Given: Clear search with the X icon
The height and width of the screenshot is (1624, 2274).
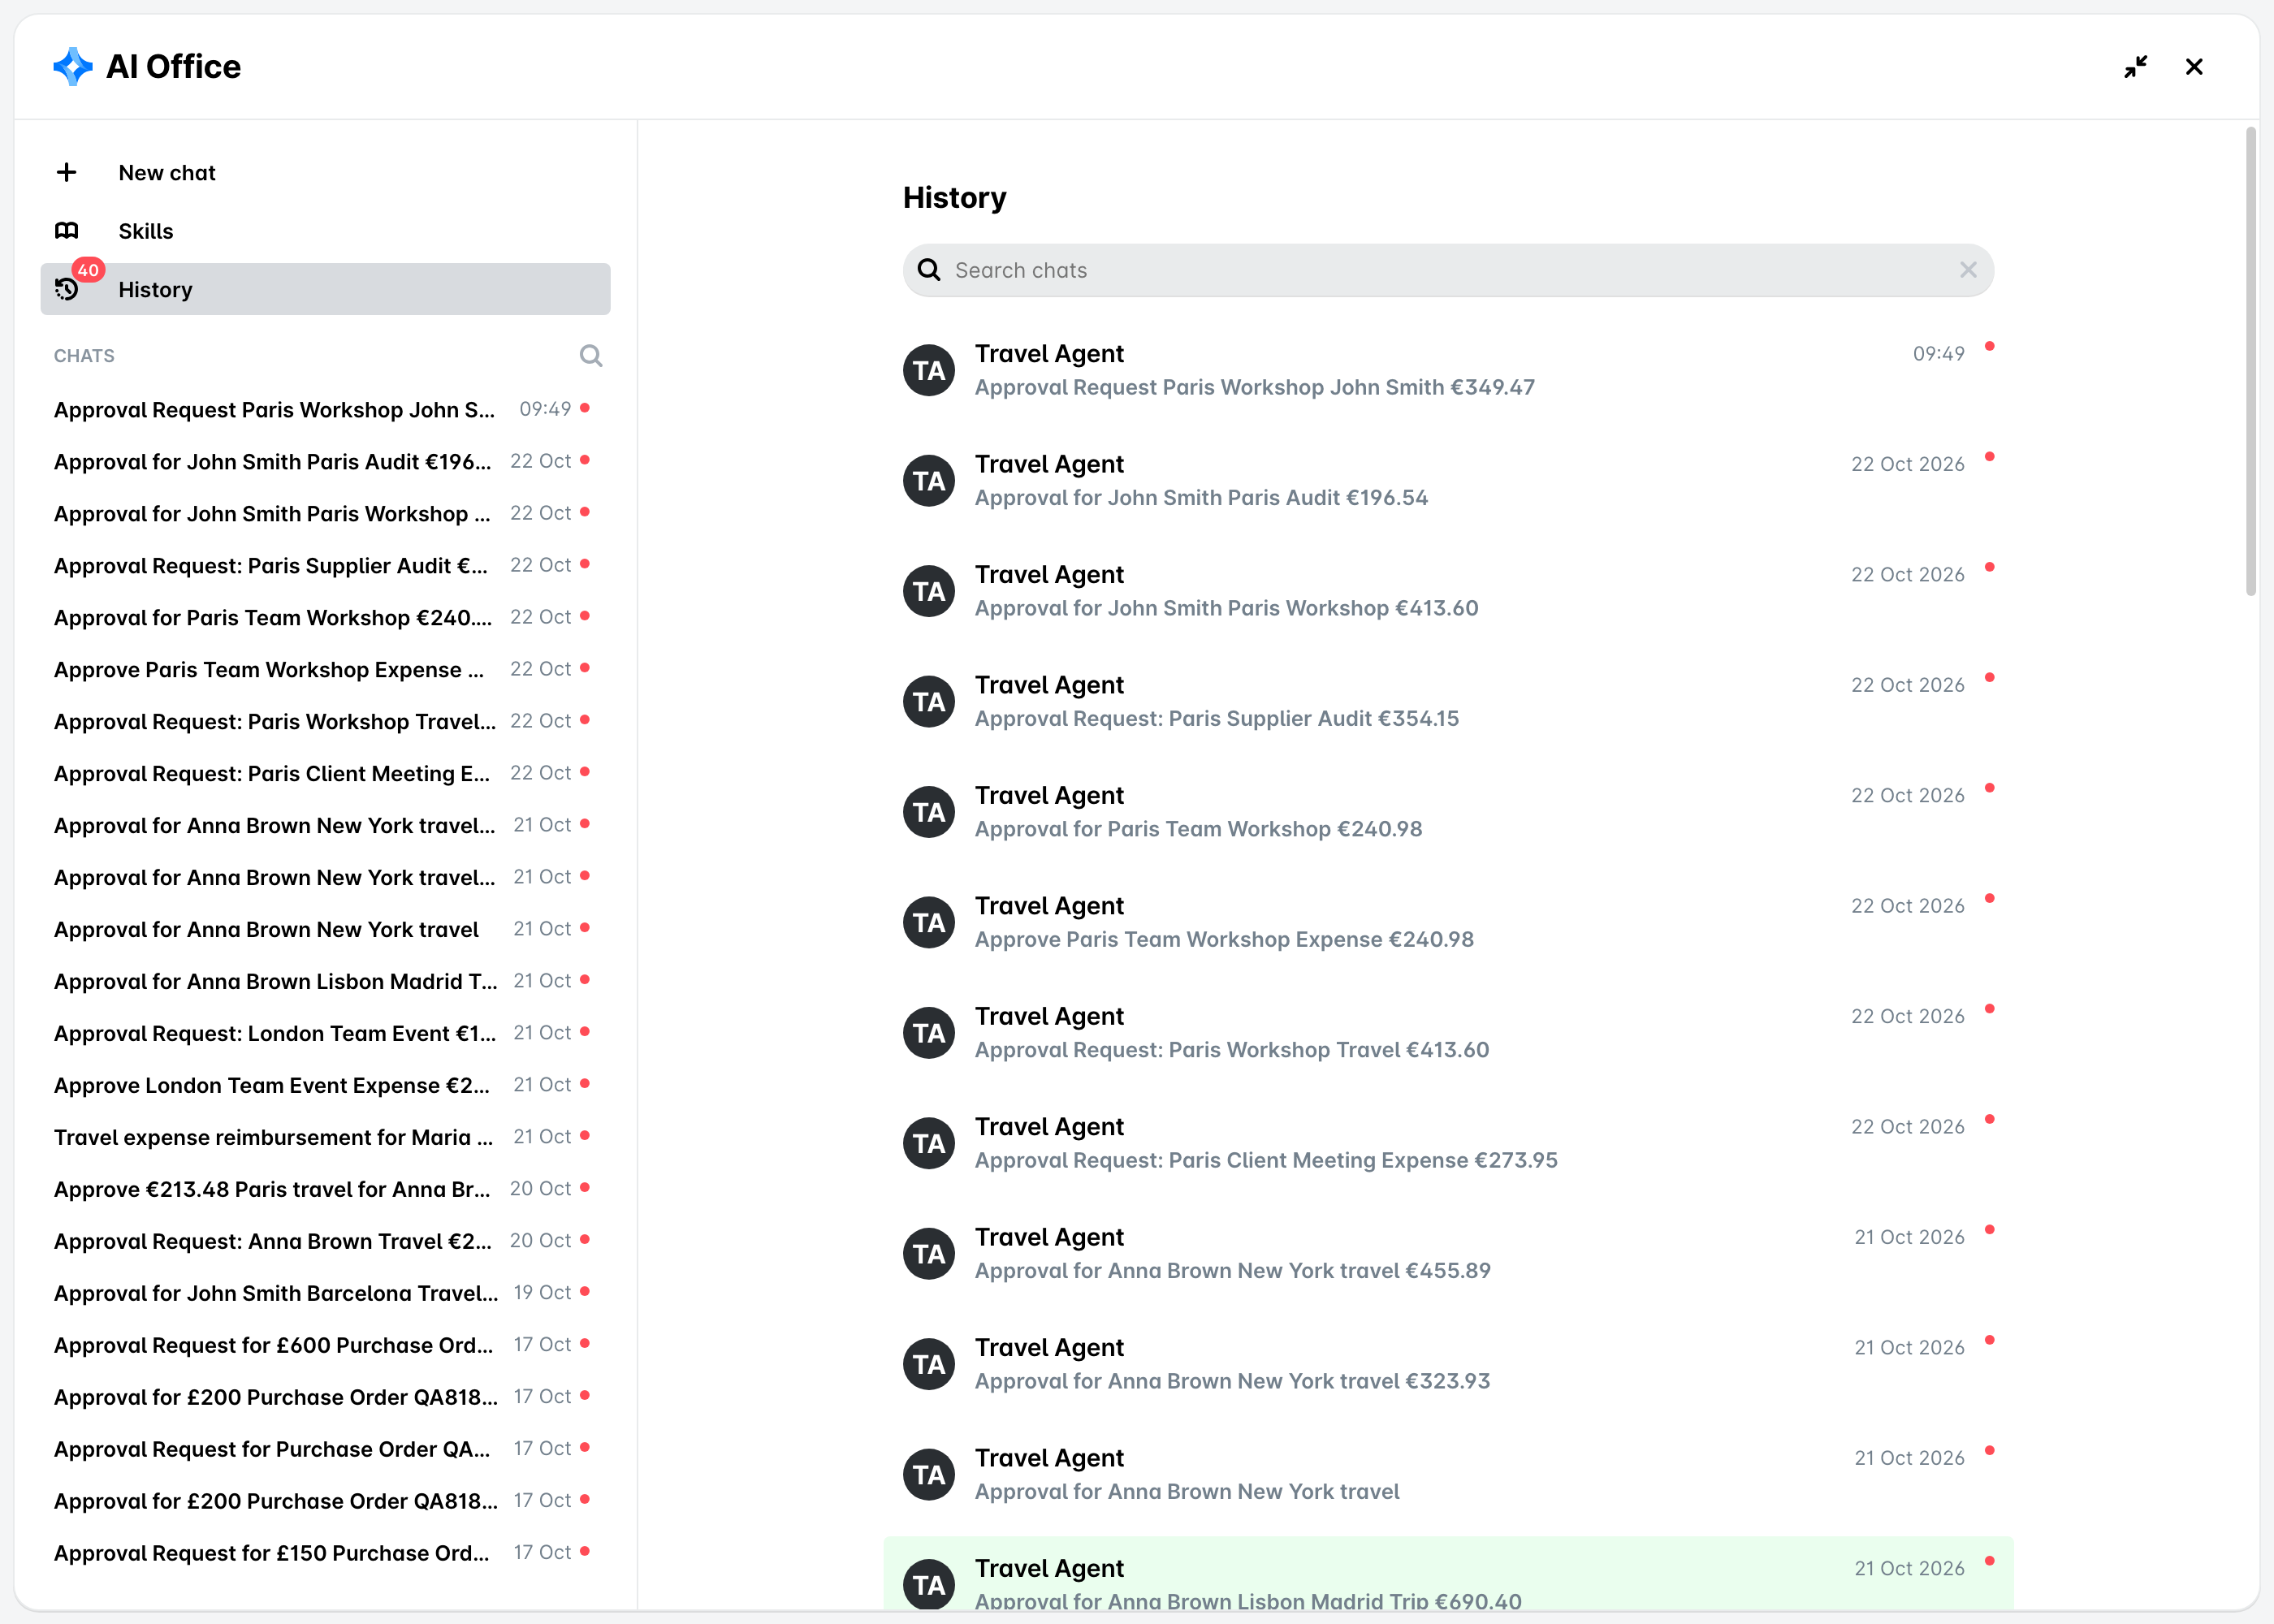Looking at the screenshot, I should tap(1968, 270).
